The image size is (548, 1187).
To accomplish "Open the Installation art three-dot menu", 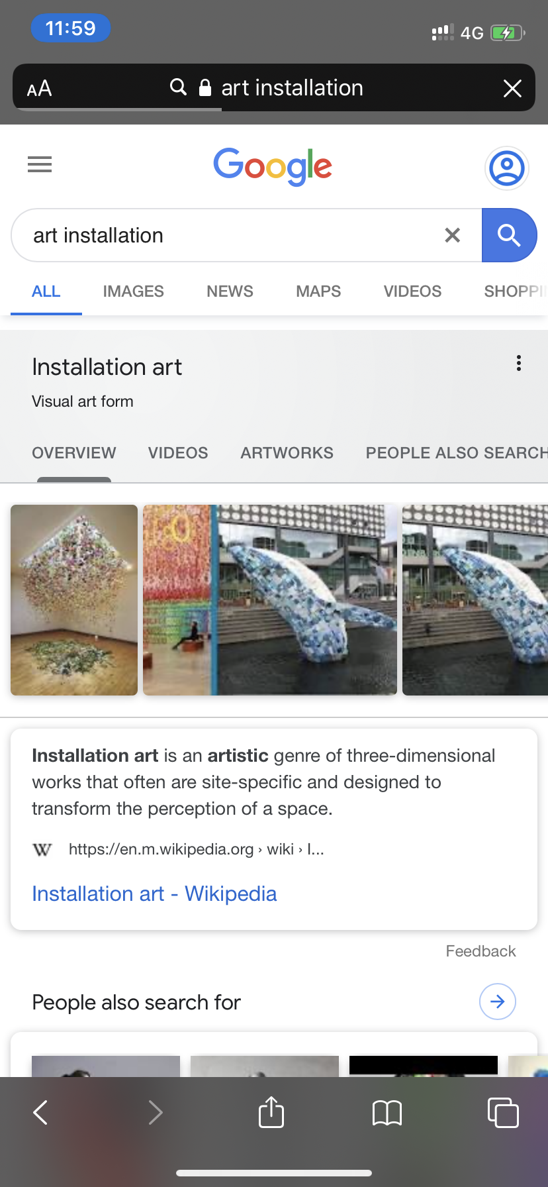I will [519, 363].
